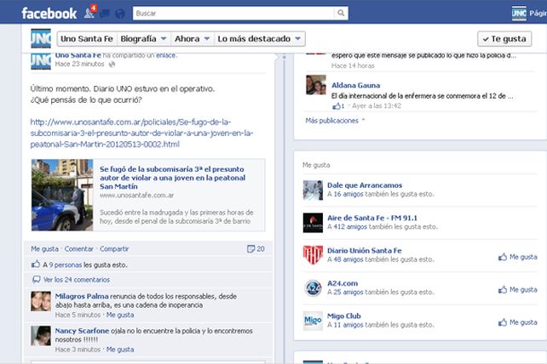Click the UNO page avatar in top-right bar
The image size is (547, 364).
pyautogui.click(x=519, y=14)
